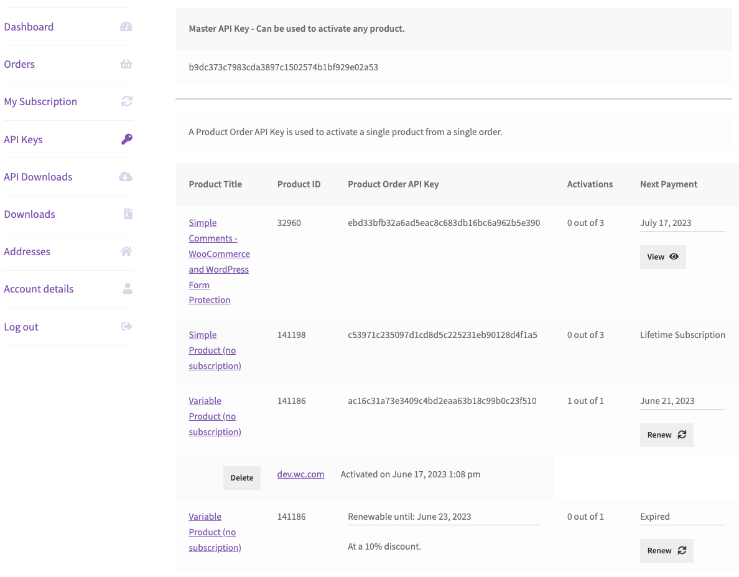Open the Dashboard menu item
Screen dimensions: 739x577
pyautogui.click(x=29, y=27)
